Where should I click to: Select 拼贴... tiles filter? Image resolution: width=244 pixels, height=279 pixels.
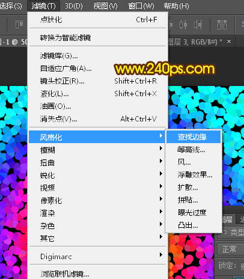[194, 200]
